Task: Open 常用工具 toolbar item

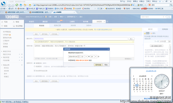Action: pos(159,9)
